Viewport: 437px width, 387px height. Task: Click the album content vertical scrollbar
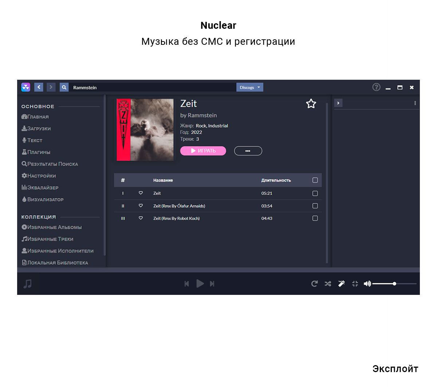327,183
